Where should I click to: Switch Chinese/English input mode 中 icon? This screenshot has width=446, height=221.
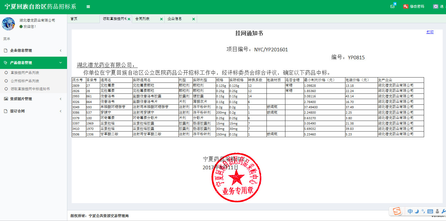click(410, 211)
